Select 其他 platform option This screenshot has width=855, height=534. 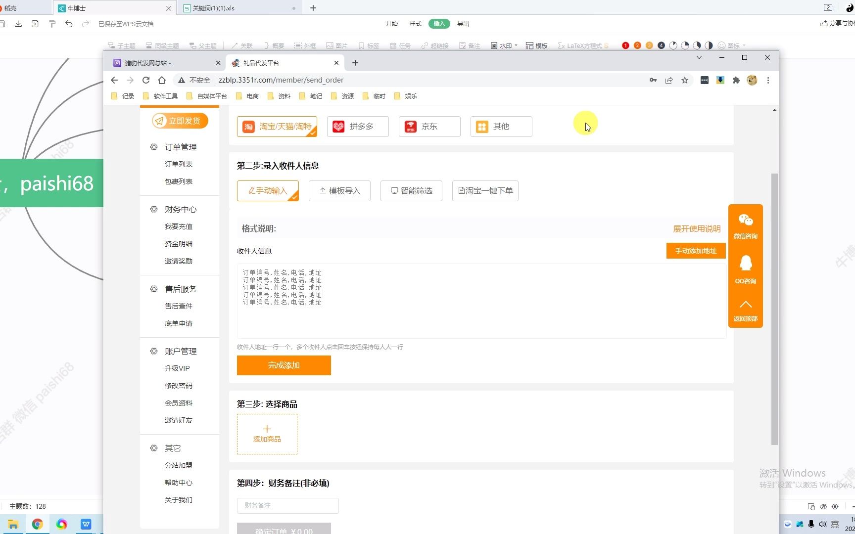[501, 127]
